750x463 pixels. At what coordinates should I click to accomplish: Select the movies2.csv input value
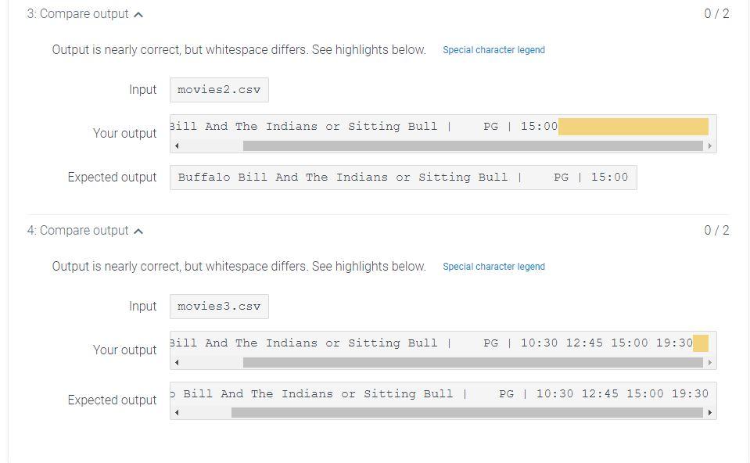(218, 89)
